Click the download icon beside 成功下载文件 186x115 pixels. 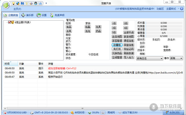click(120, 113)
